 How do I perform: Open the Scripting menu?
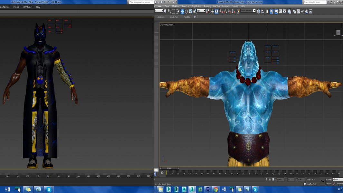[x=235, y=6]
